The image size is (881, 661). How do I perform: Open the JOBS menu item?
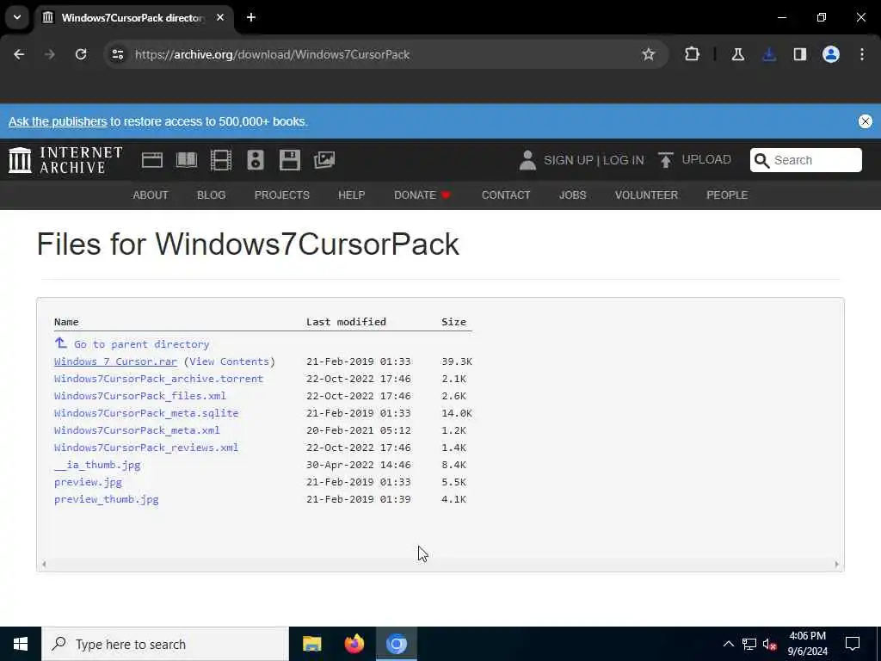(572, 195)
